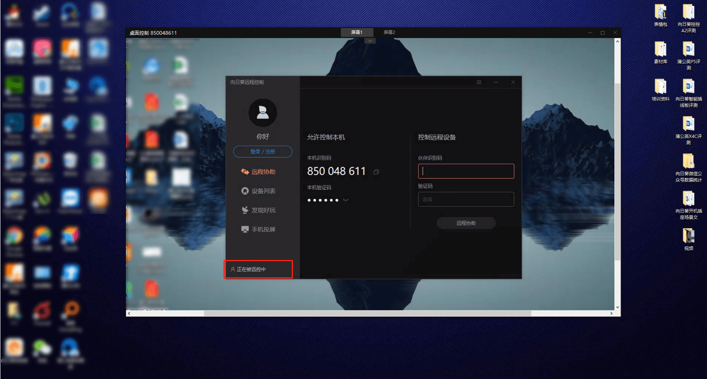Screen dimensions: 707x379
Task: Click the 远程协助 connect button
Action: coord(466,223)
